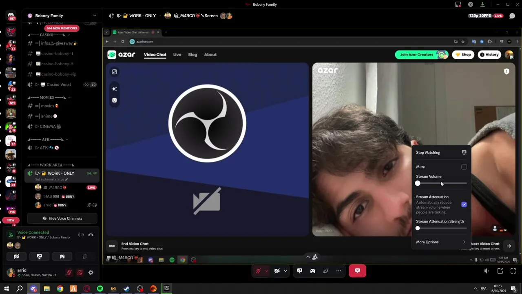Unmute microphone in user panel
This screenshot has height=294, width=522.
tap(69, 272)
